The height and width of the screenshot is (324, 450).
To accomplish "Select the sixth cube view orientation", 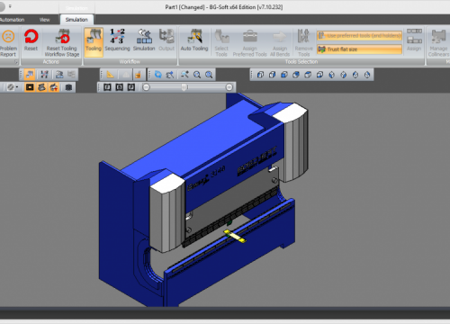I will click(x=319, y=75).
